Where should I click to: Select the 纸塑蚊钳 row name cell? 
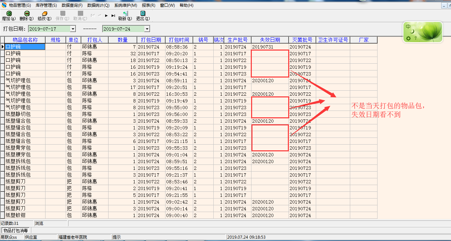pyautogui.click(x=25, y=215)
